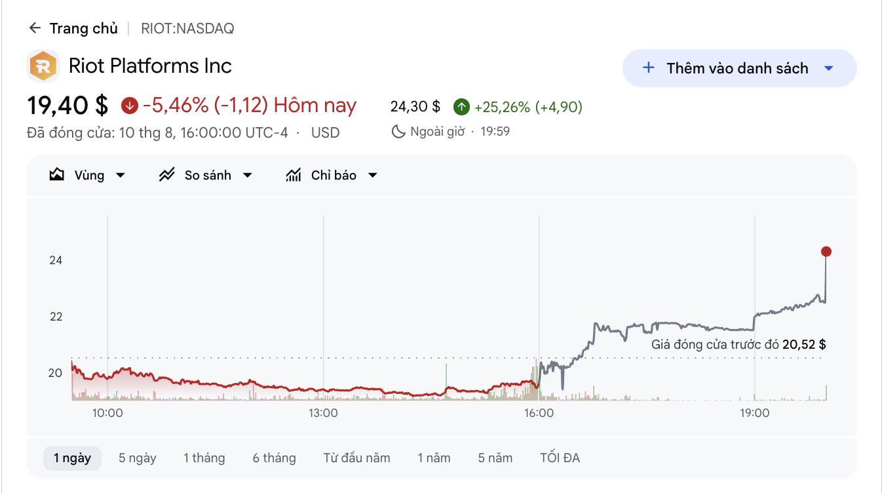Click the plus icon in Thêm vào danh sách
Image resolution: width=882 pixels, height=493 pixels.
click(649, 68)
